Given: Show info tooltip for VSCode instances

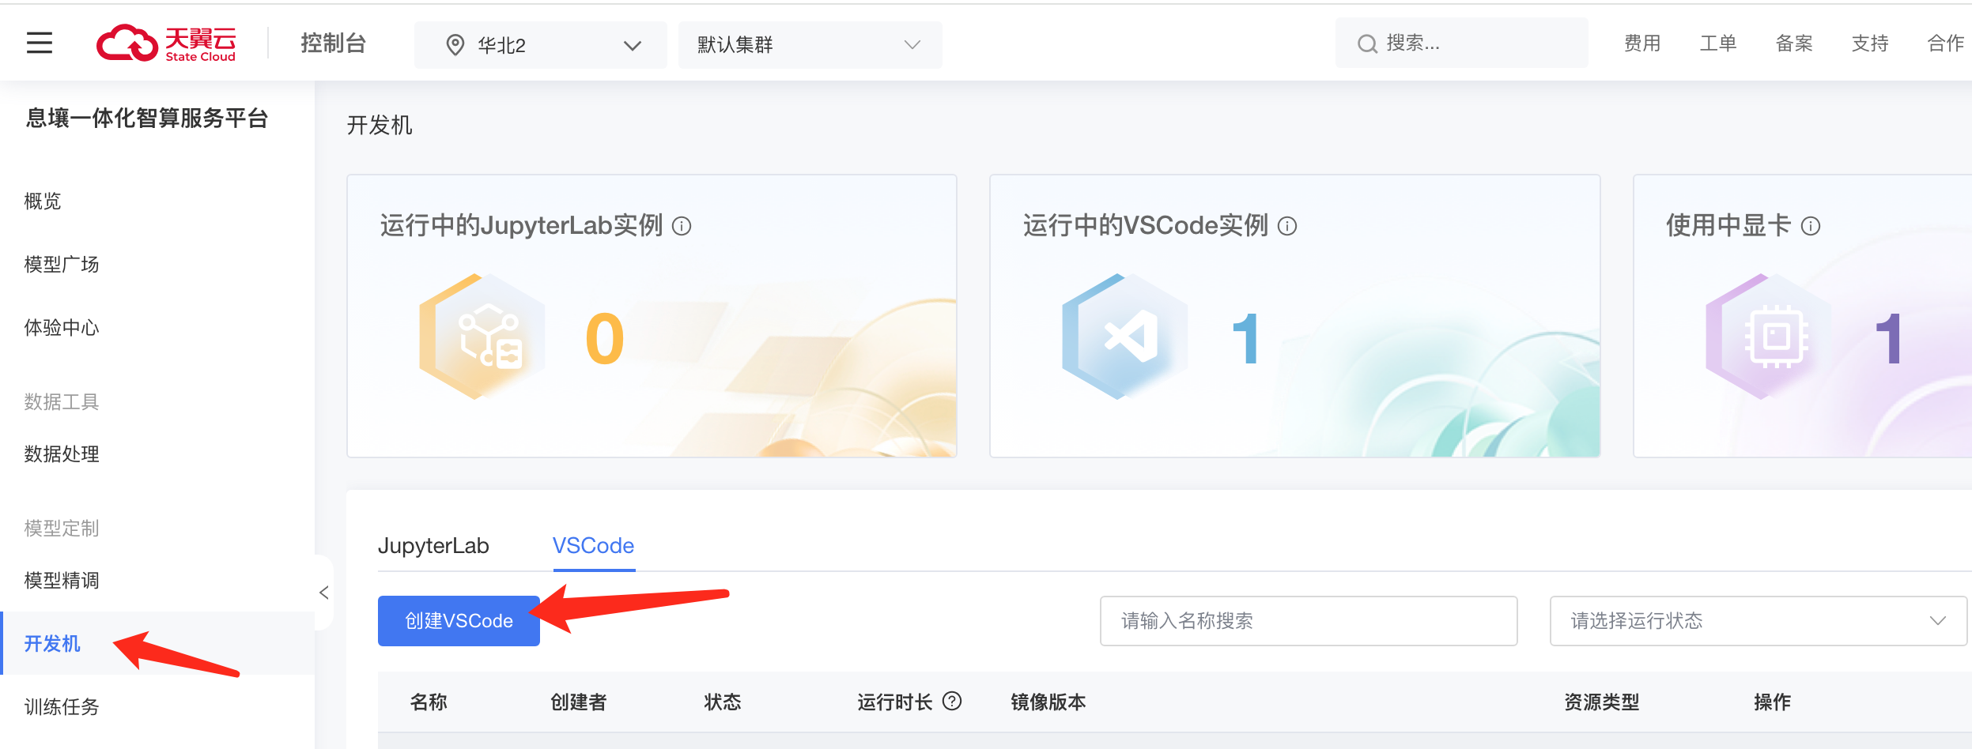Looking at the screenshot, I should [1287, 227].
